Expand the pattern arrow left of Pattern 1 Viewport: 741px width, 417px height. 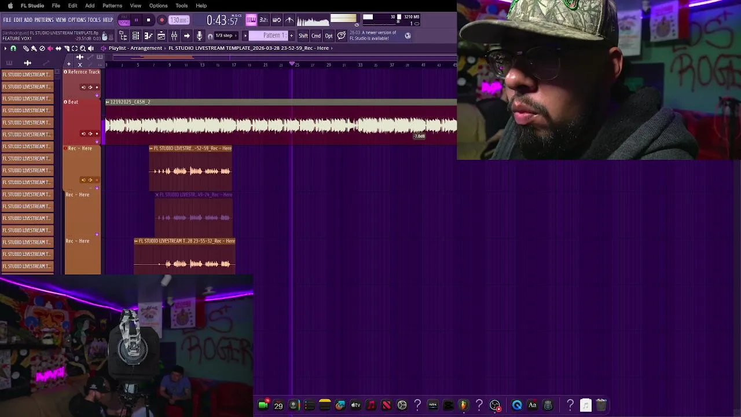coord(245,35)
